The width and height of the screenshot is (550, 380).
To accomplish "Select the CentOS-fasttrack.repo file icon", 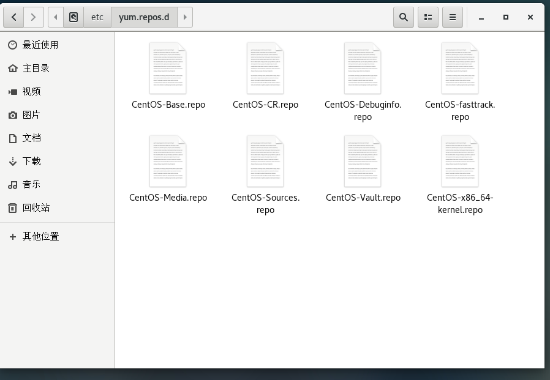I will 460,68.
